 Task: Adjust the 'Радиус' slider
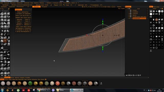point(58,5)
